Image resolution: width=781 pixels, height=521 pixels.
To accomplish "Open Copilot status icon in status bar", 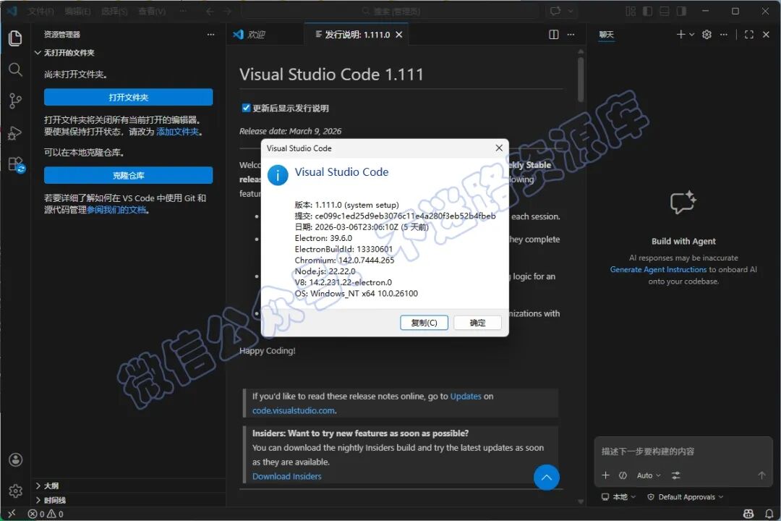I will click(748, 514).
